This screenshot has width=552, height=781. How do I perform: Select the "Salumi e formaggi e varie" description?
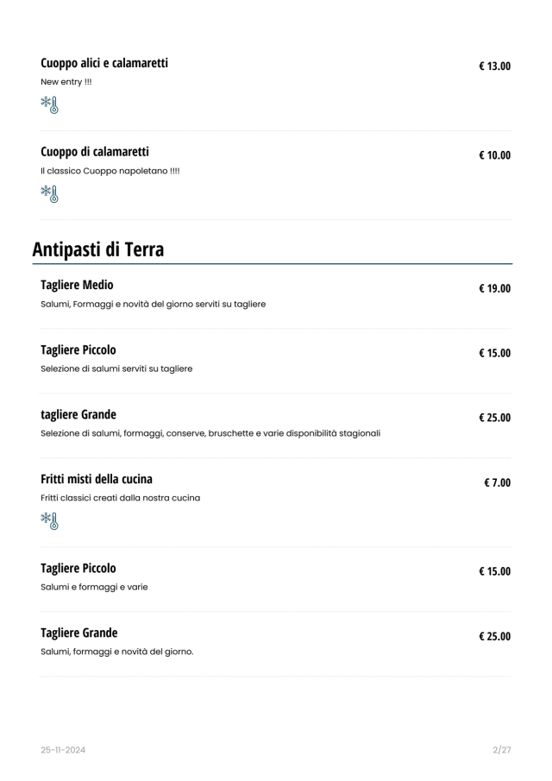[x=94, y=587]
